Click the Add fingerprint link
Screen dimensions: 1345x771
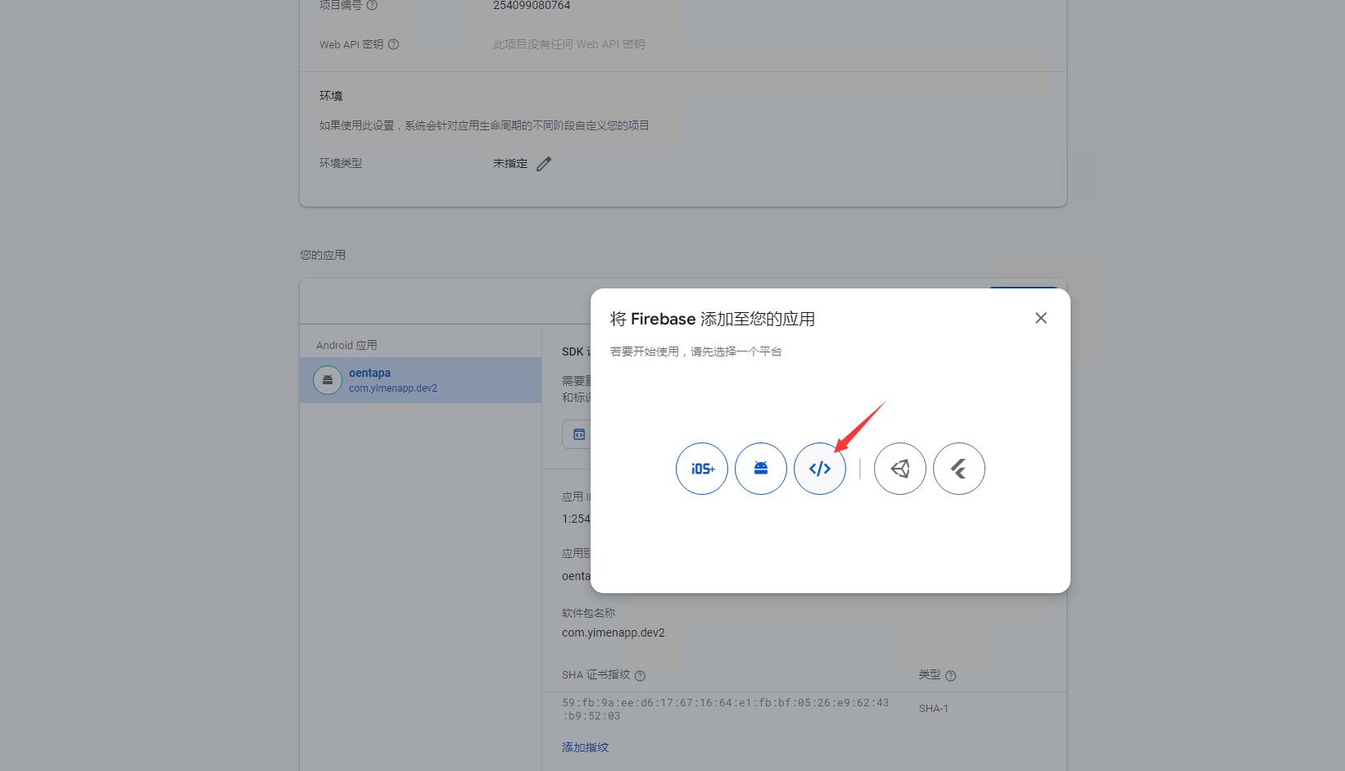pyautogui.click(x=585, y=747)
